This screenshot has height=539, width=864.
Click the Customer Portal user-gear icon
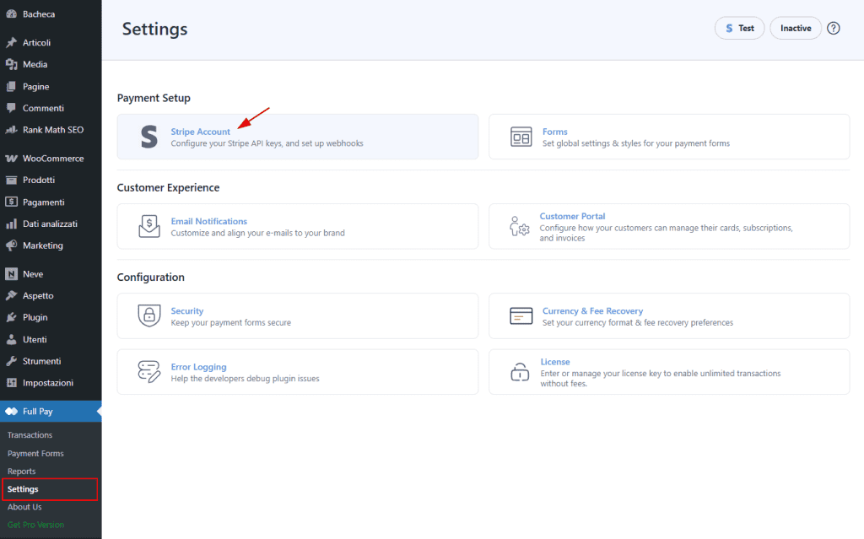(x=519, y=226)
